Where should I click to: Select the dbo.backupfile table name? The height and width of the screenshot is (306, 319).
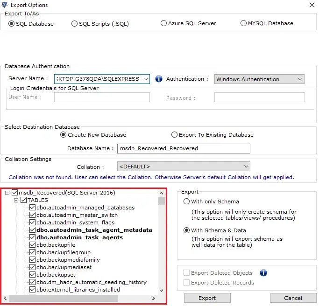click(x=56, y=245)
